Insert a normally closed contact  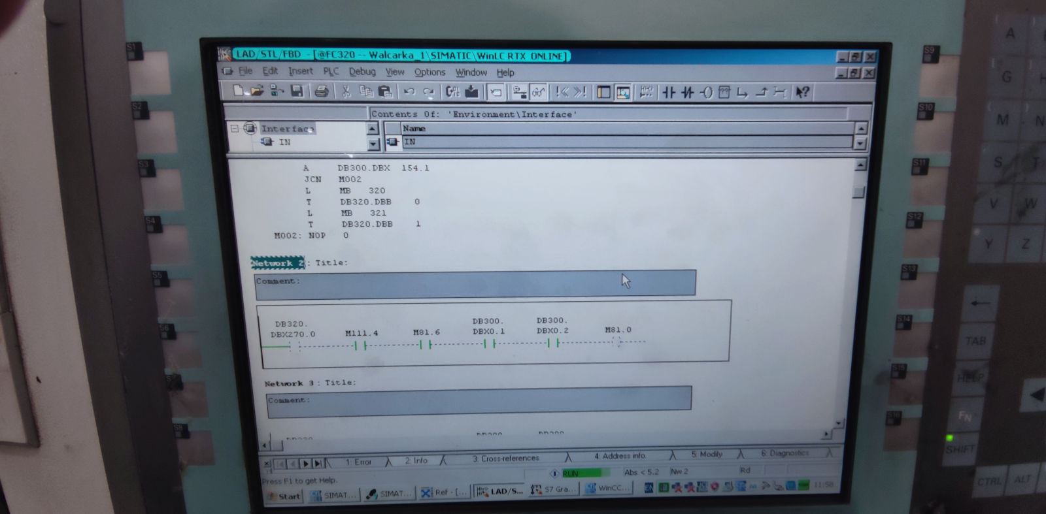point(687,92)
